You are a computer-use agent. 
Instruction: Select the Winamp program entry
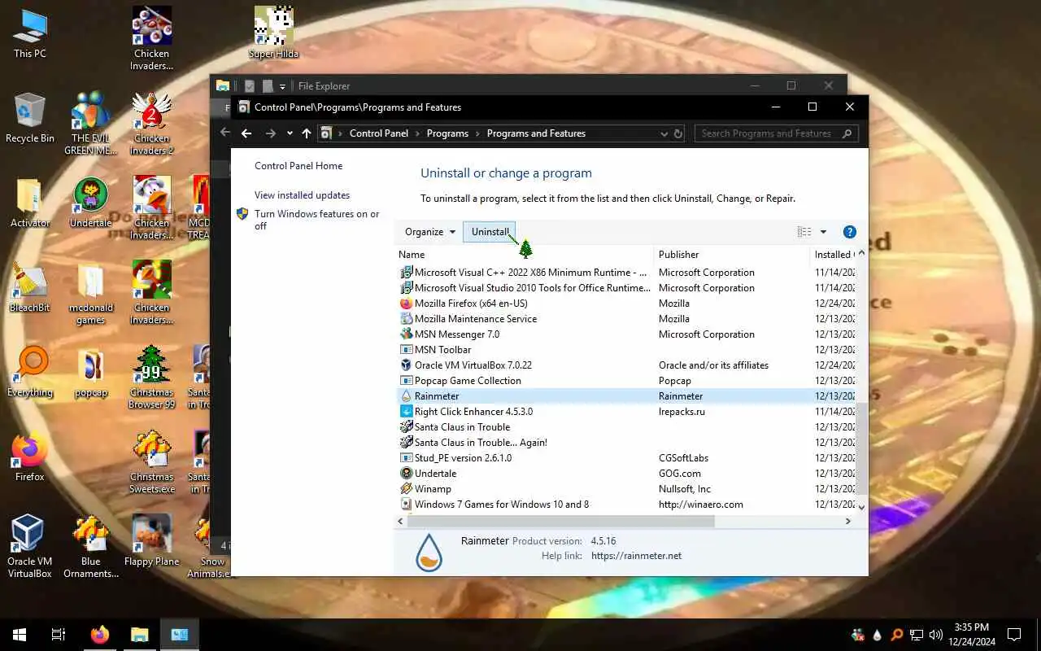click(x=626, y=489)
